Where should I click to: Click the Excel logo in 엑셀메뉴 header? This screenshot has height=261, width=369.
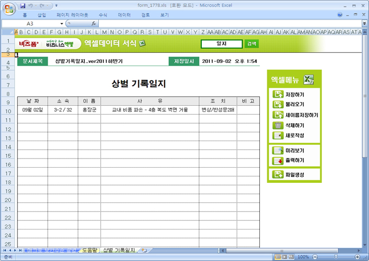point(309,80)
